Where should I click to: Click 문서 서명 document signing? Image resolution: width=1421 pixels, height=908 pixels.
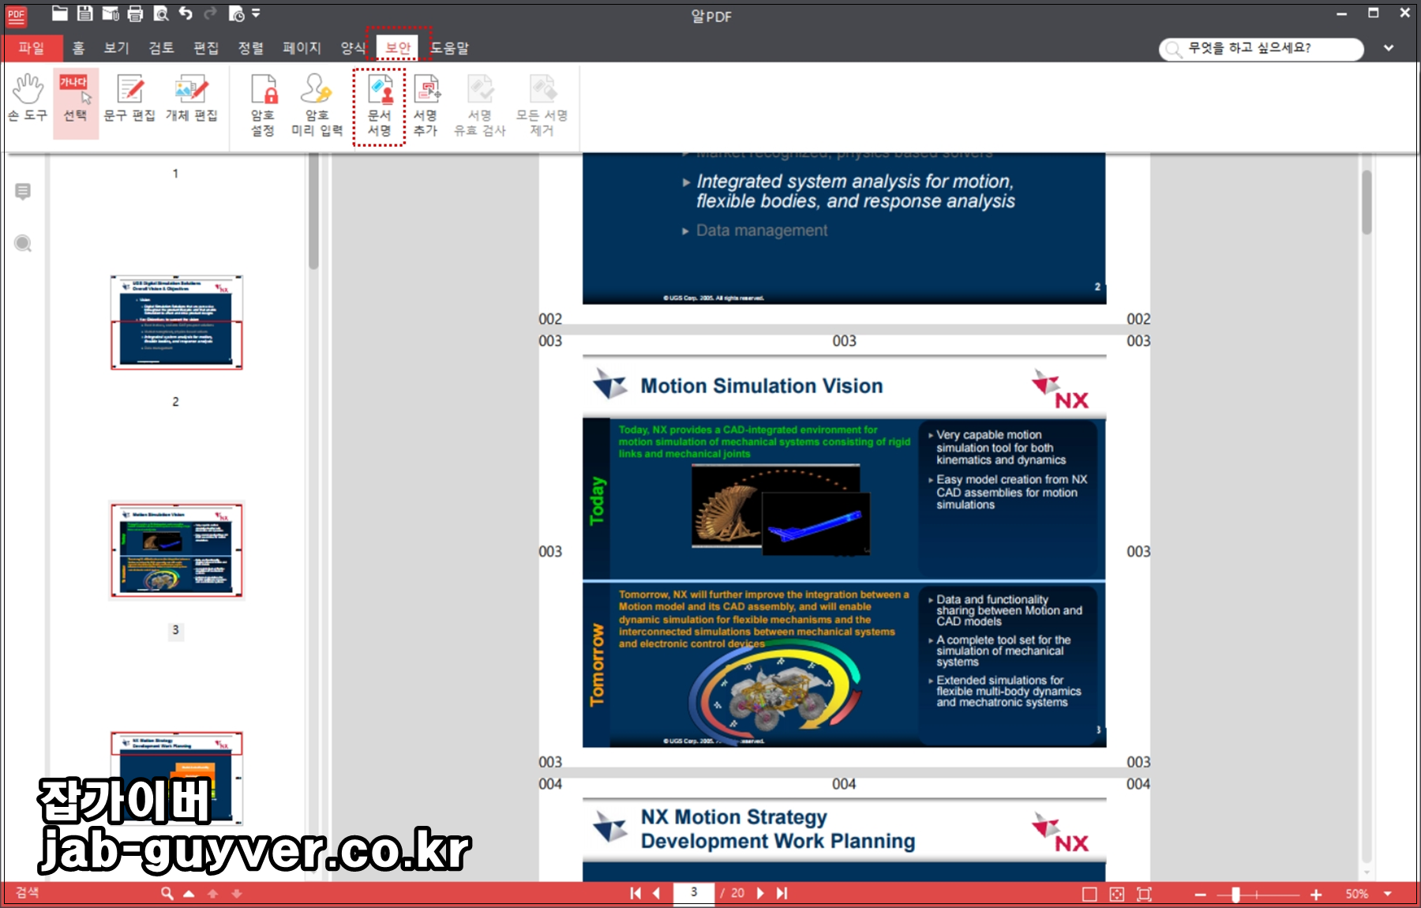point(380,105)
